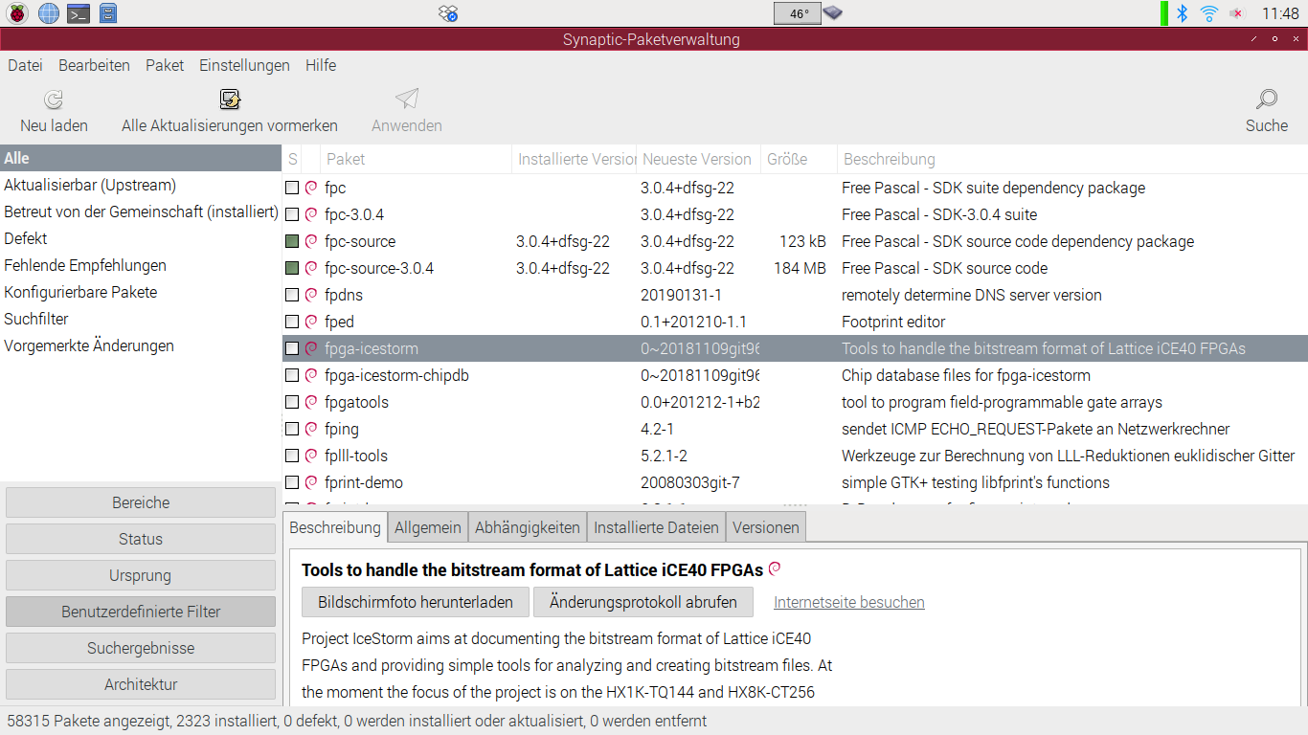Click the Dropbox sync icon in panel
1308x735 pixels.
tap(448, 13)
